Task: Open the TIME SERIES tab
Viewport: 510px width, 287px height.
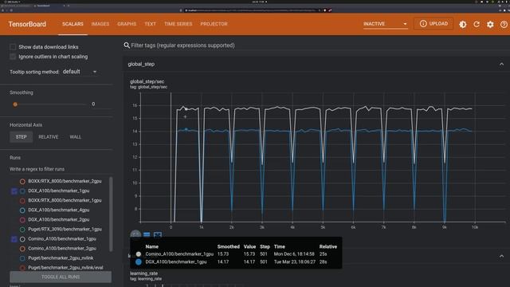Action: click(x=178, y=24)
